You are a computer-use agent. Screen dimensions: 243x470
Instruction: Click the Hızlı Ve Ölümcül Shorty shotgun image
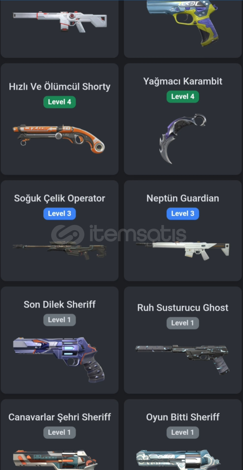pyautogui.click(x=59, y=139)
